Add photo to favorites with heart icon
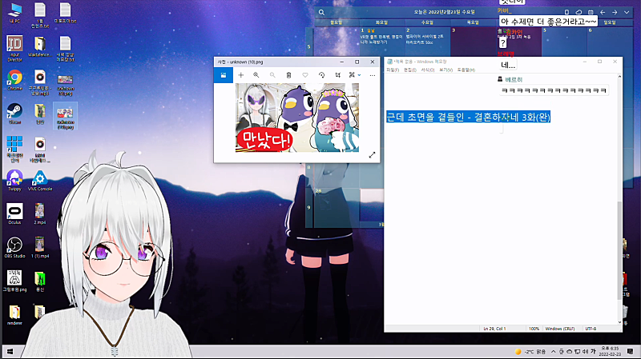The width and height of the screenshot is (641, 359). (x=305, y=75)
